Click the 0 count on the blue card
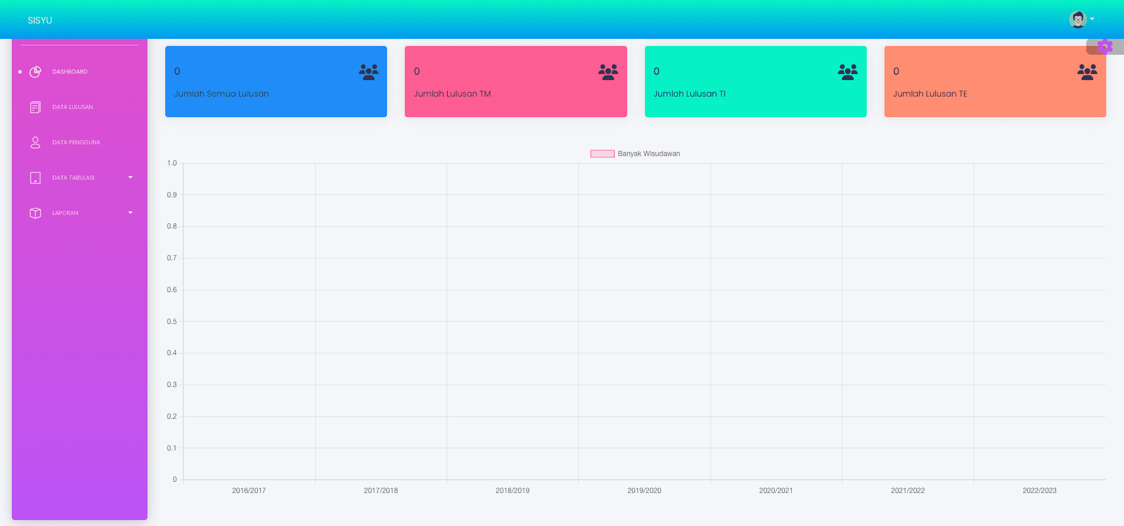 click(x=177, y=71)
